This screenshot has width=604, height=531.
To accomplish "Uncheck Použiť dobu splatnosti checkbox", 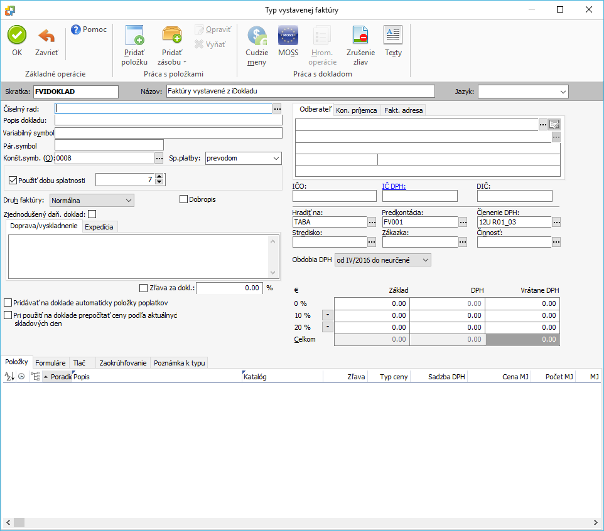I will point(13,181).
